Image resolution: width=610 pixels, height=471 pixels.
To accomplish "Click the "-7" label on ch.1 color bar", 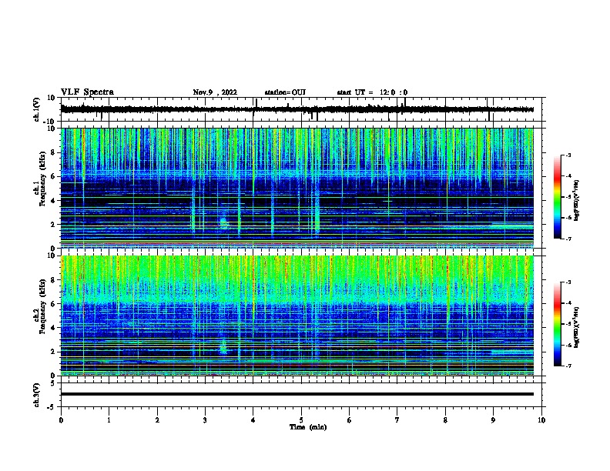I will 568,239.
